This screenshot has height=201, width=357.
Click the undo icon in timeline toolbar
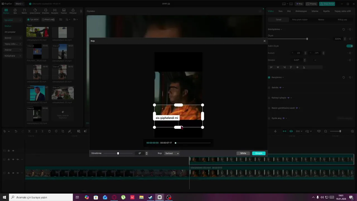(x=16, y=131)
